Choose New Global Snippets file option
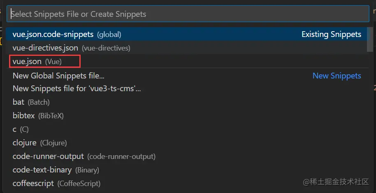 coord(58,76)
